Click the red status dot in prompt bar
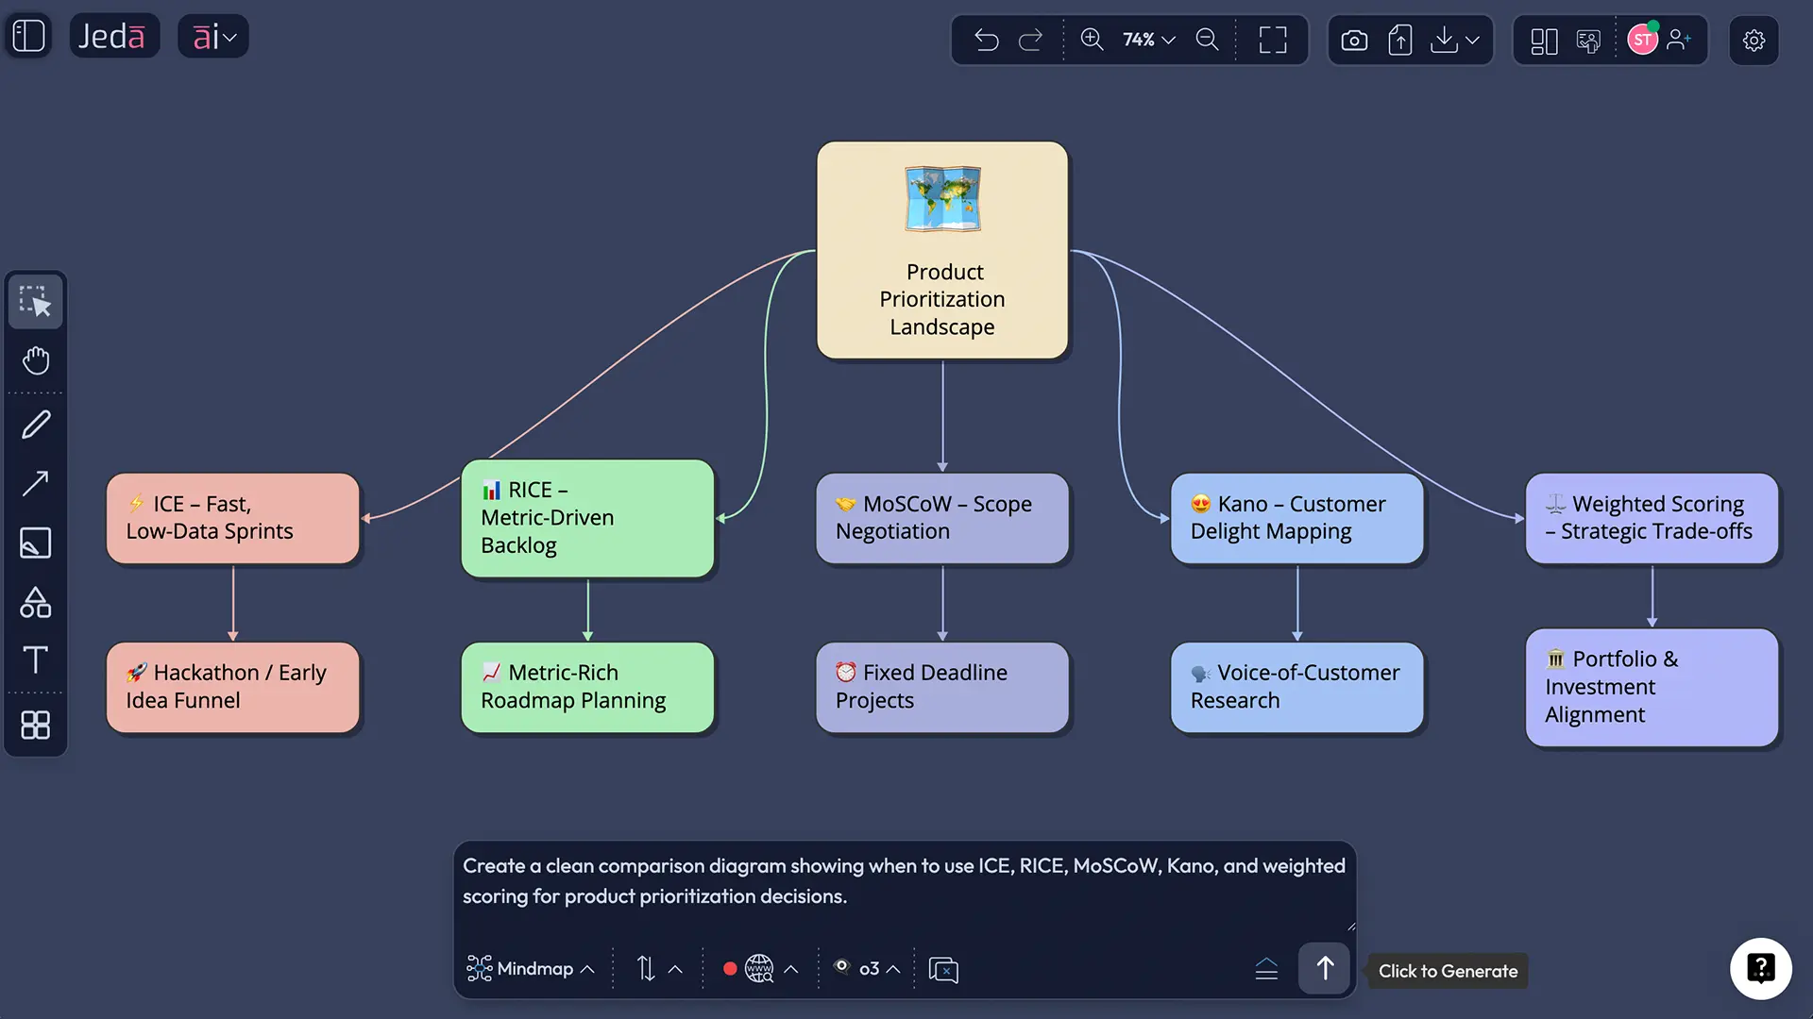 point(730,968)
